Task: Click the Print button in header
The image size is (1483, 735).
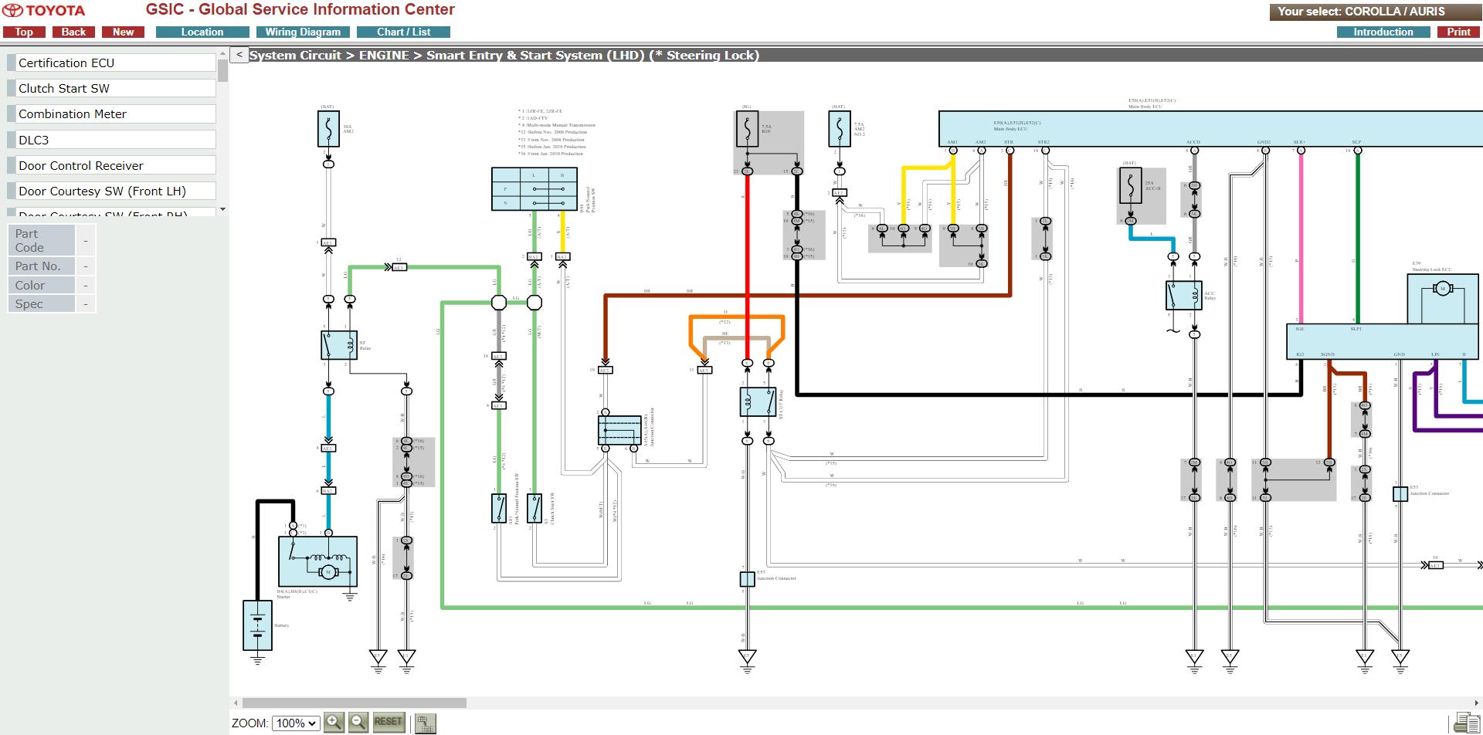Action: point(1458,32)
